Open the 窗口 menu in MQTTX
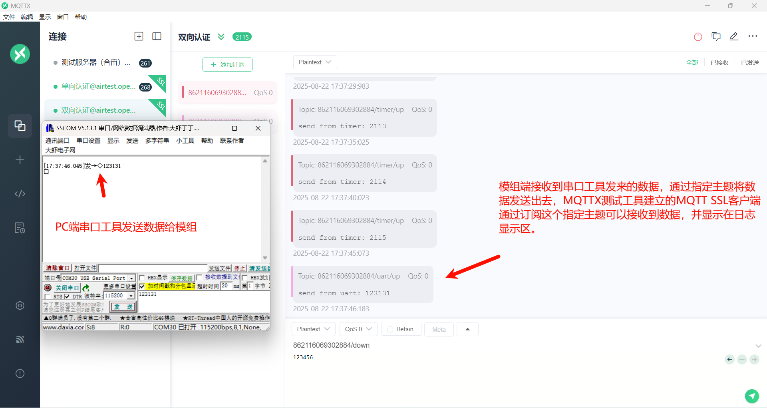Viewport: 767px width, 408px height. [x=63, y=17]
